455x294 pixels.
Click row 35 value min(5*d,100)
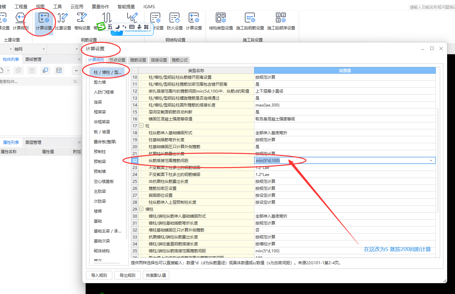(345, 251)
